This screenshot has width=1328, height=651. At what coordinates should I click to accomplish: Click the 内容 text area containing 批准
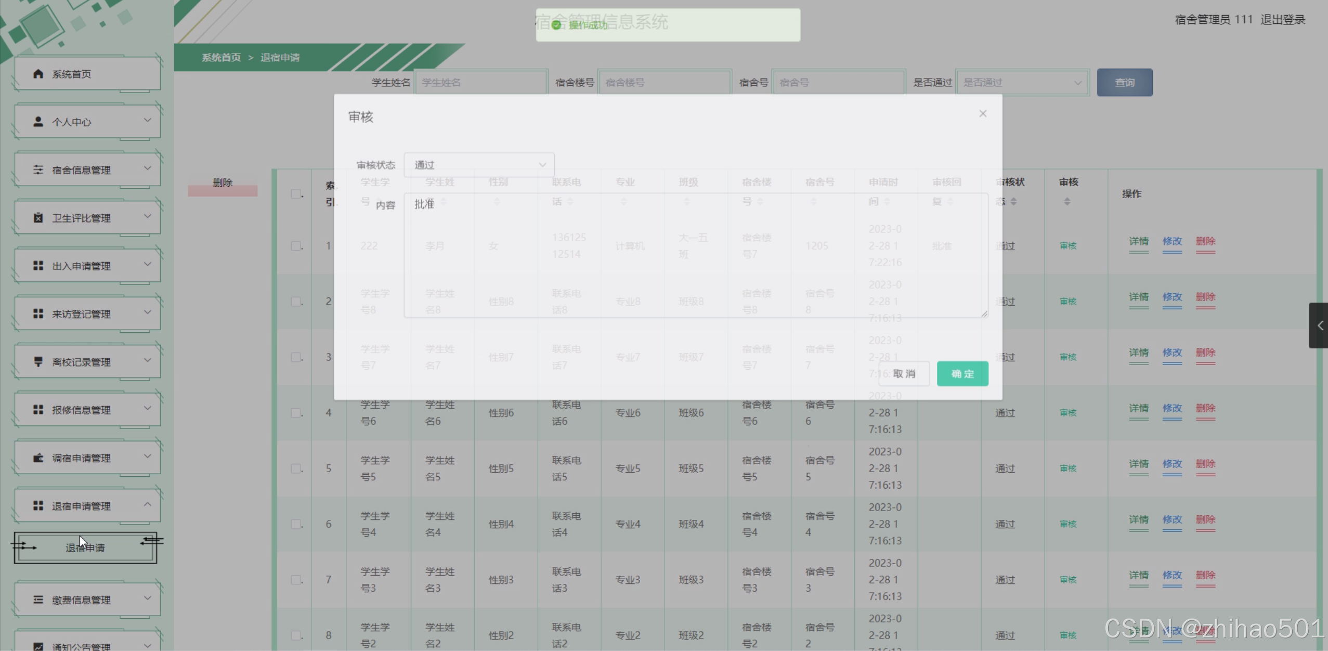click(x=695, y=255)
